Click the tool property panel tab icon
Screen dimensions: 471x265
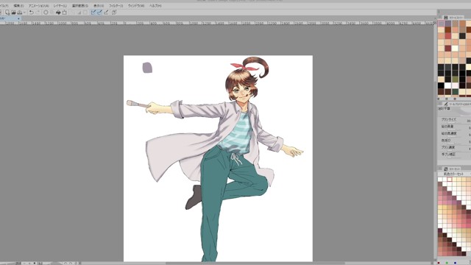point(446,104)
